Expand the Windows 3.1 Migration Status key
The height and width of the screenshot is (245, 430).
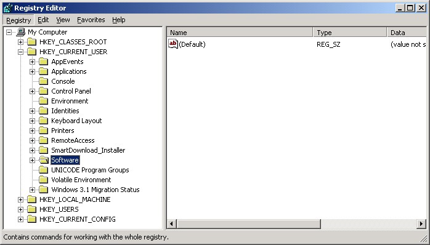(x=33, y=190)
